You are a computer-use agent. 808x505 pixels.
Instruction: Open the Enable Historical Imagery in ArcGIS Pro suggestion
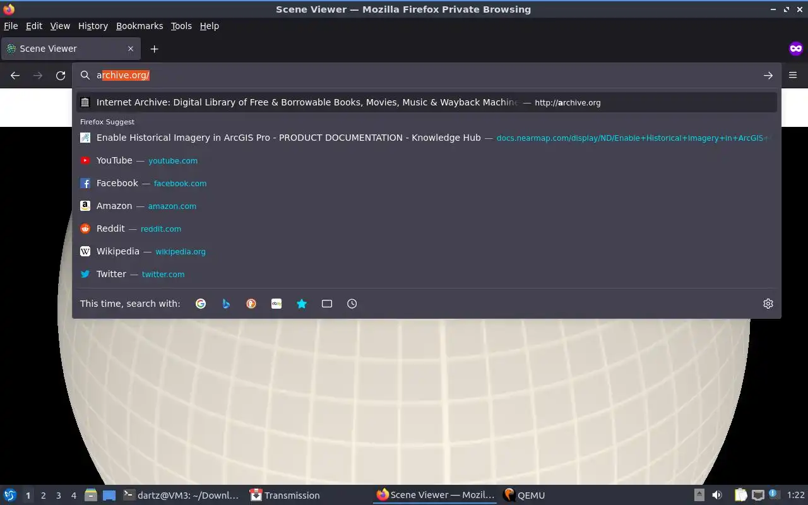coord(427,138)
